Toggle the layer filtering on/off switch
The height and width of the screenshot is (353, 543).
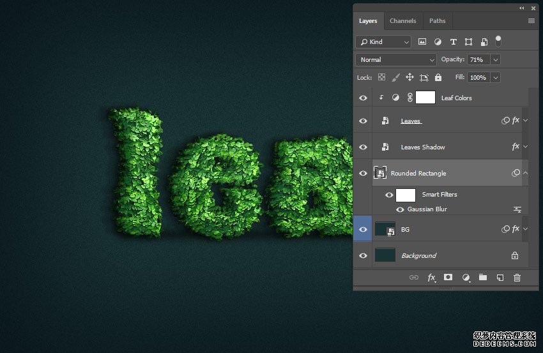coord(498,41)
